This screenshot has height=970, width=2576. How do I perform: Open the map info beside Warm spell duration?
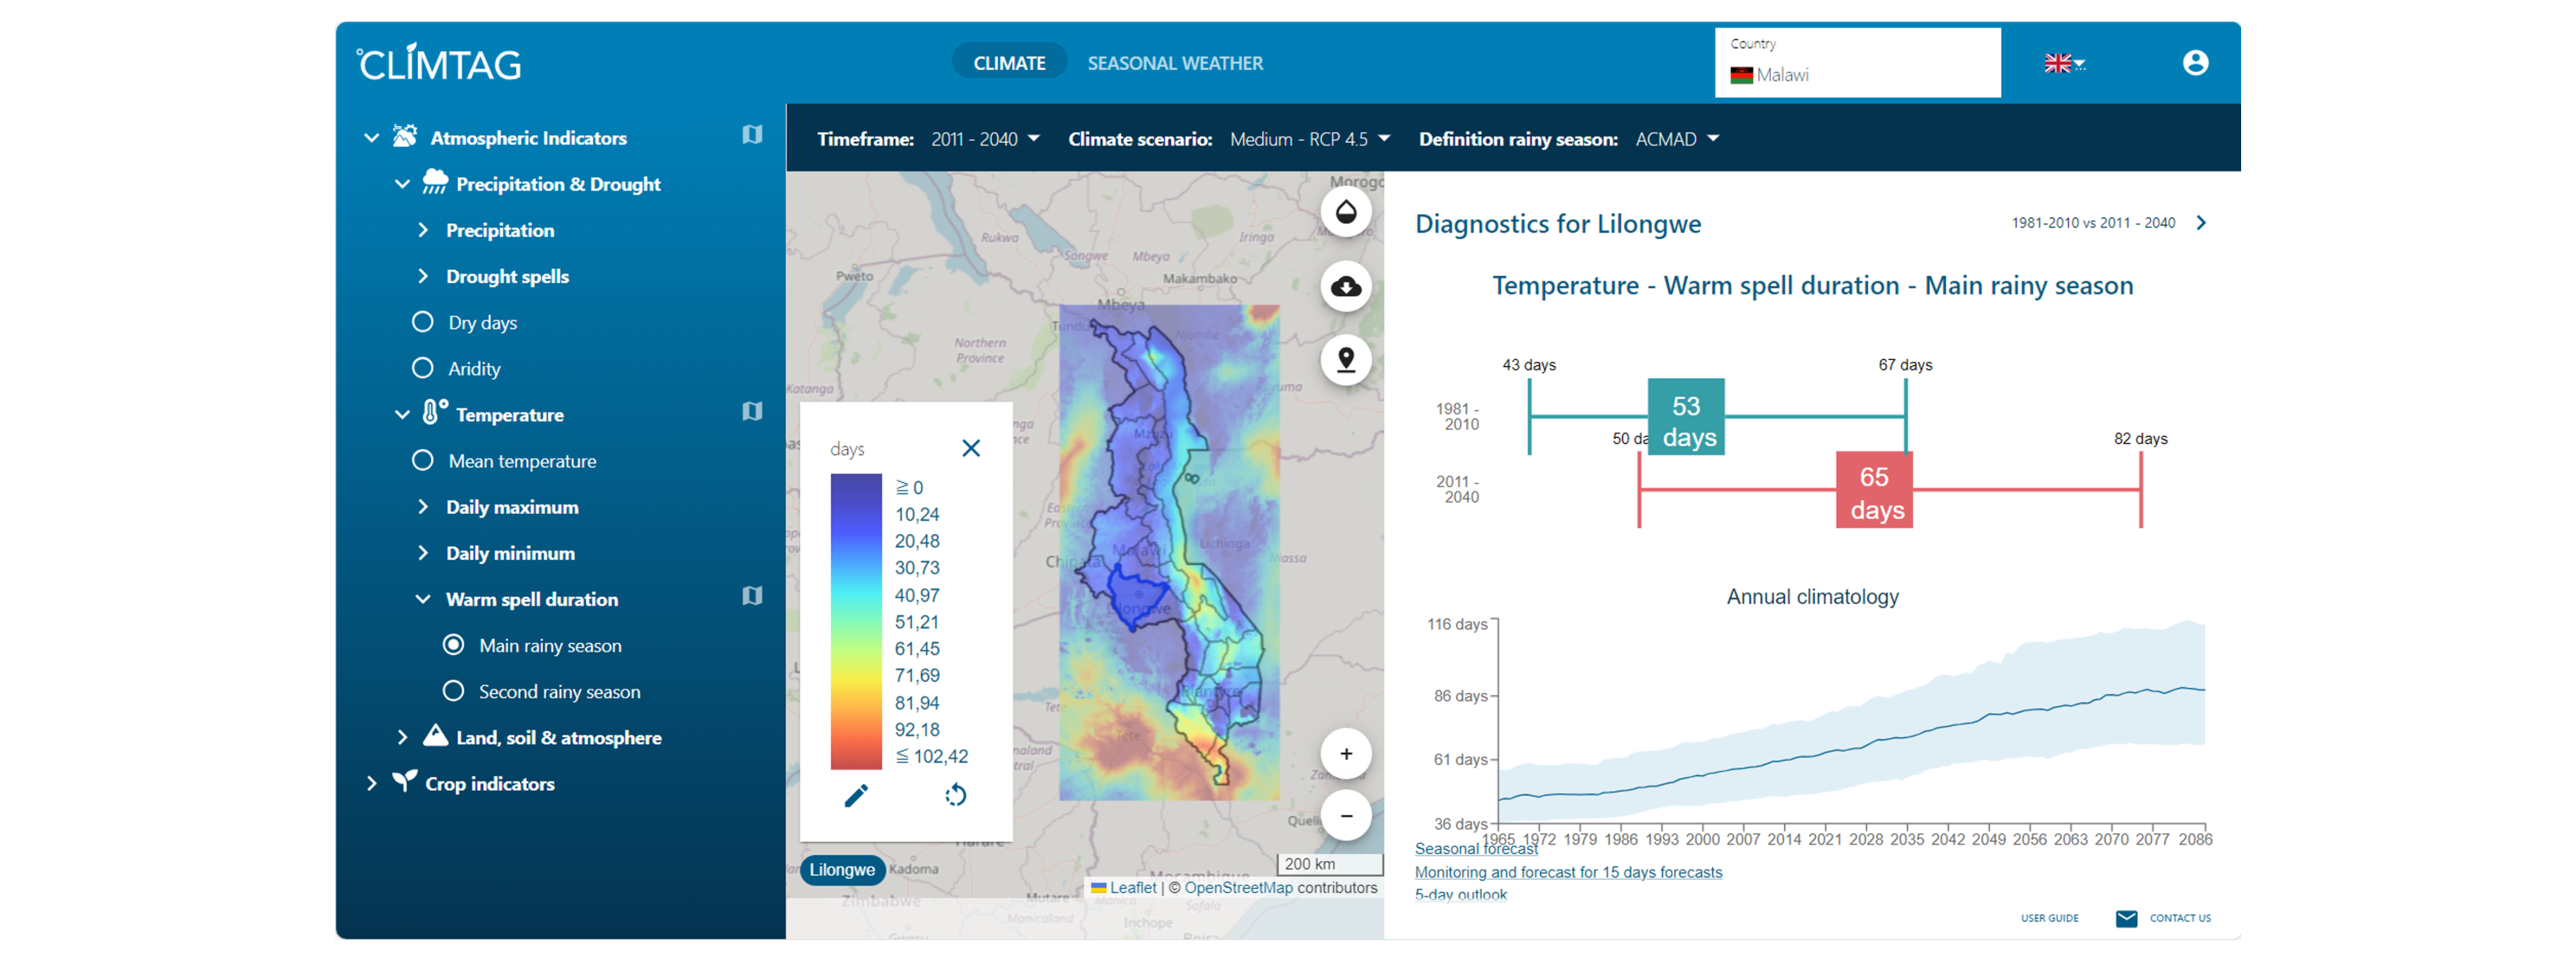point(752,597)
